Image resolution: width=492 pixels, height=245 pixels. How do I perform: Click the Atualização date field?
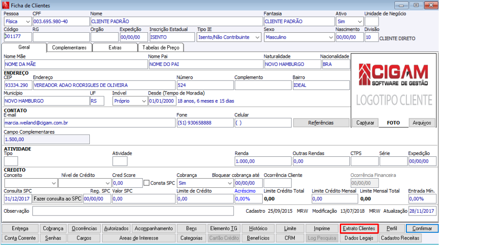(422, 211)
